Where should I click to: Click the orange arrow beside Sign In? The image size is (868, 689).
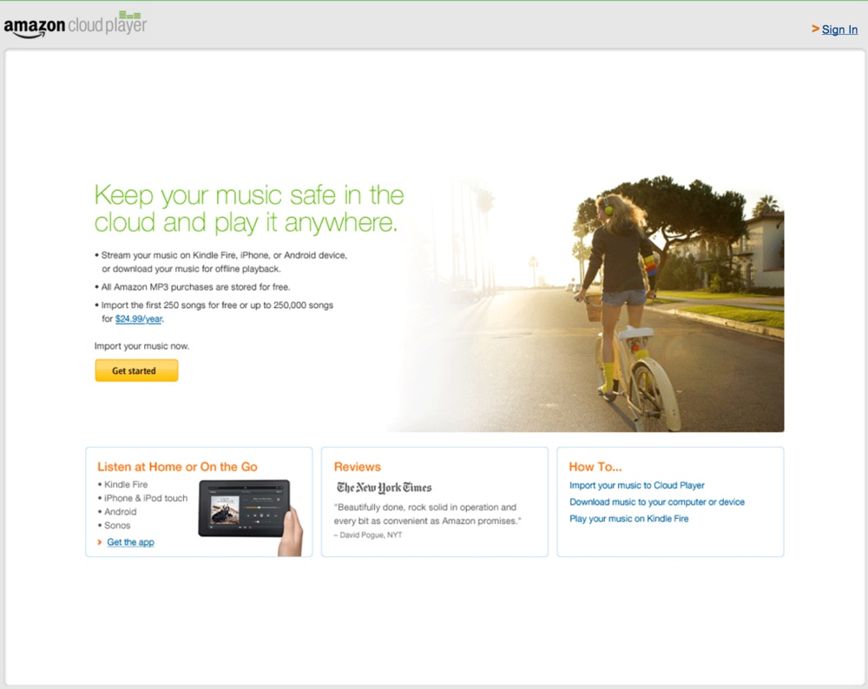(815, 29)
